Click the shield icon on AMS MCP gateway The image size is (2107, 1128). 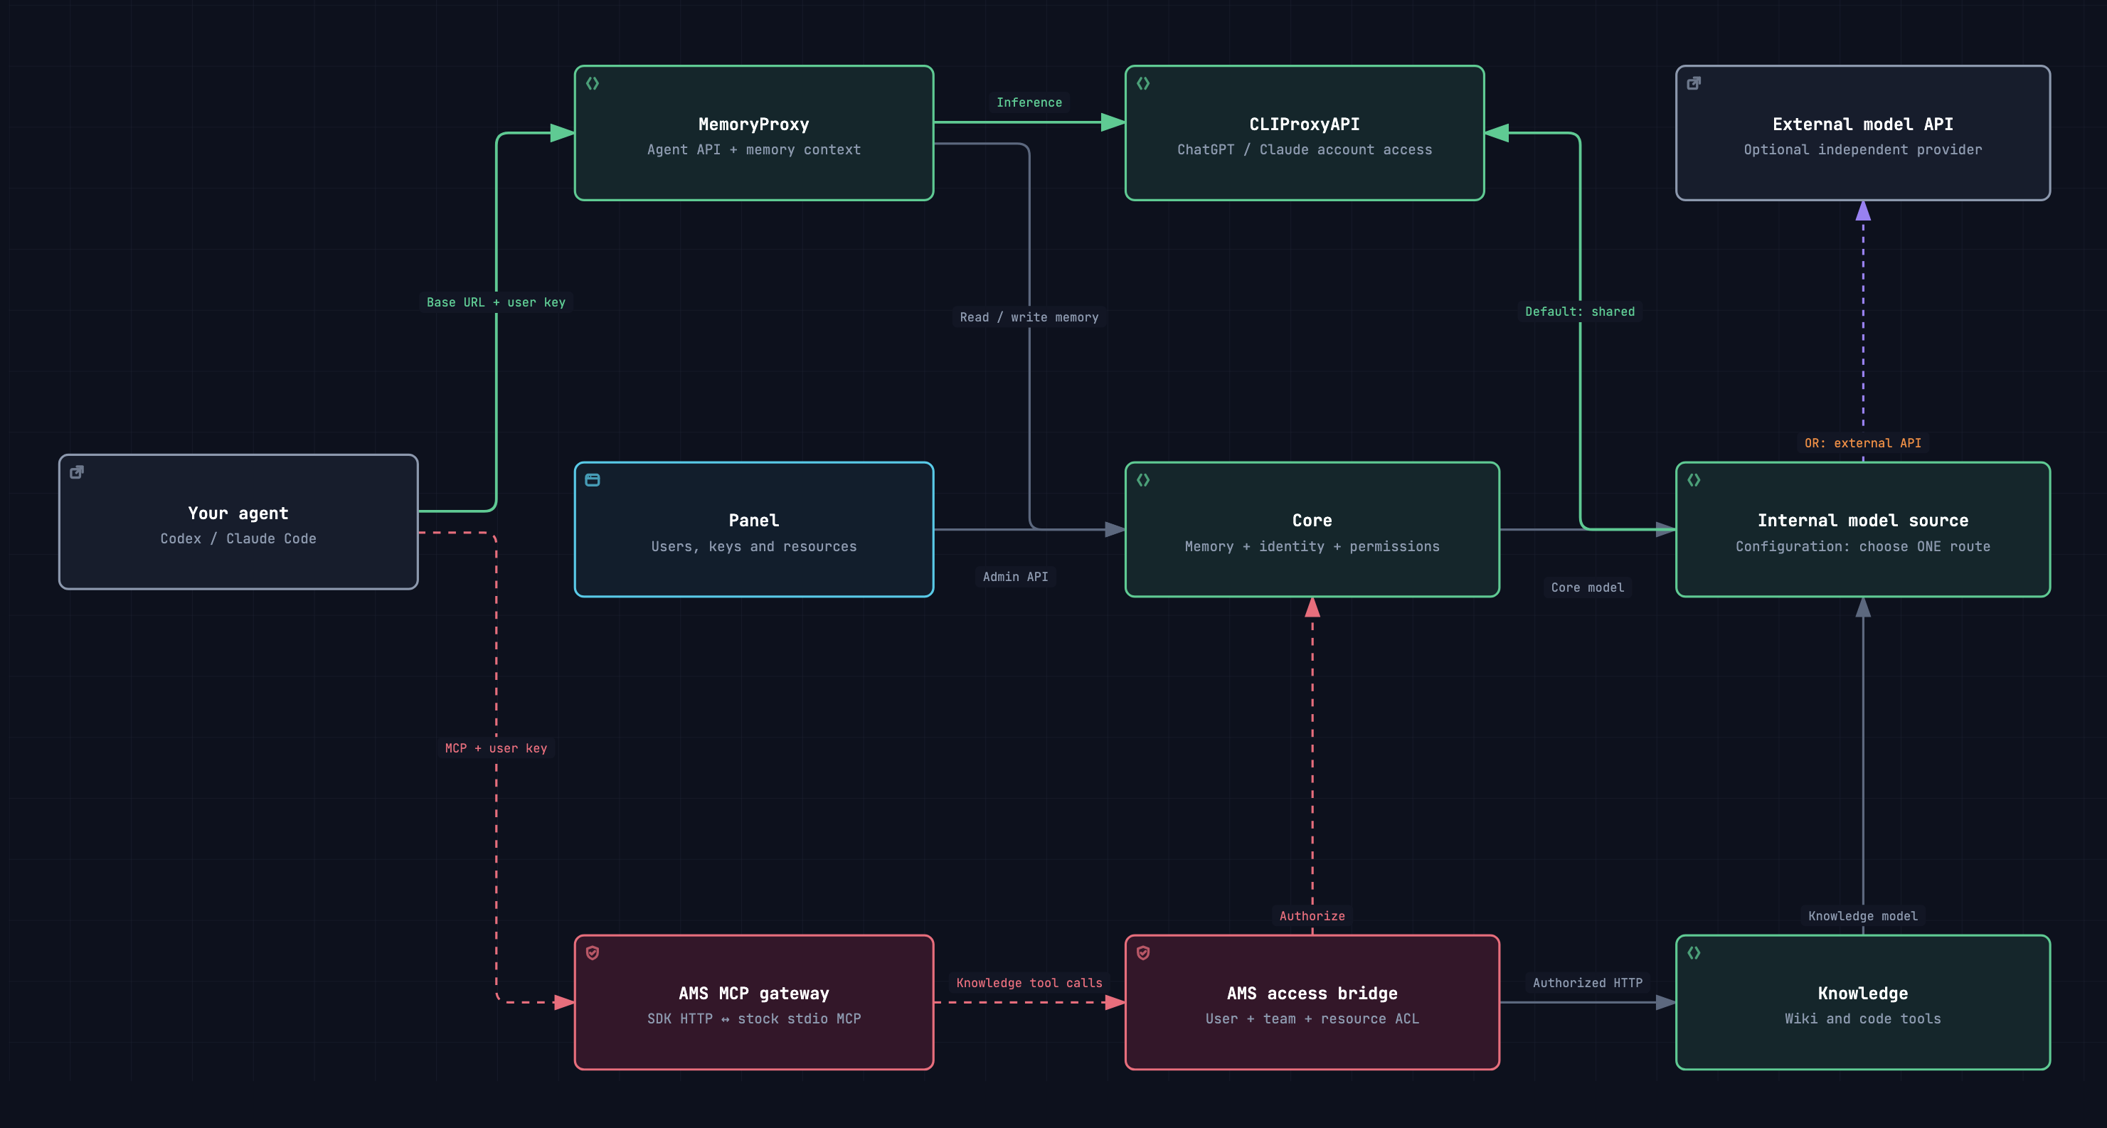coord(593,953)
